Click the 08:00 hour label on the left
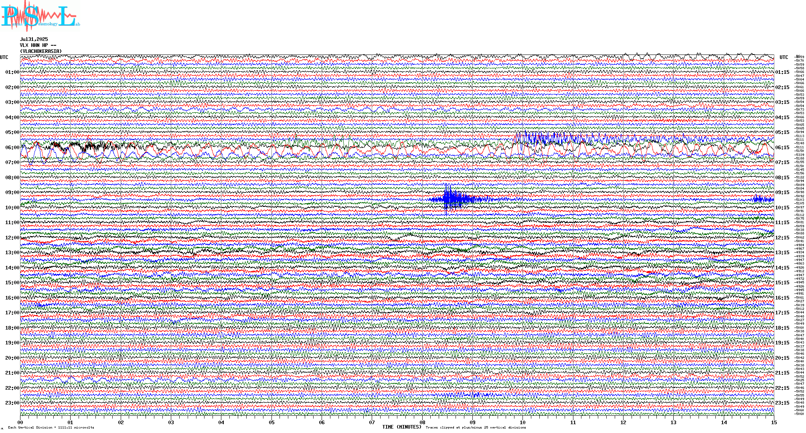The height and width of the screenshot is (433, 806). click(x=12, y=178)
